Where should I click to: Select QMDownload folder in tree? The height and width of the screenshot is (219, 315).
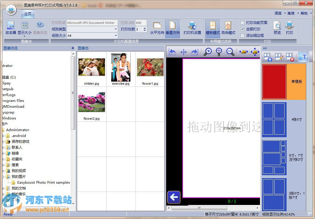point(13,106)
